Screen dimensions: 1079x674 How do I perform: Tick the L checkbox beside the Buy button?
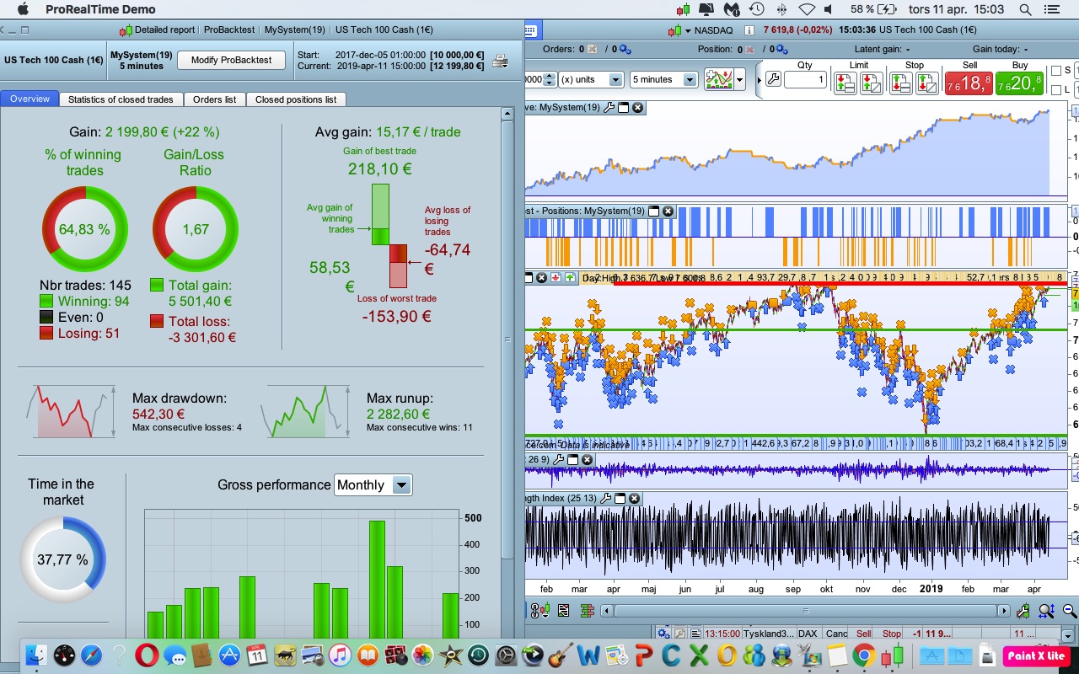[1056, 90]
